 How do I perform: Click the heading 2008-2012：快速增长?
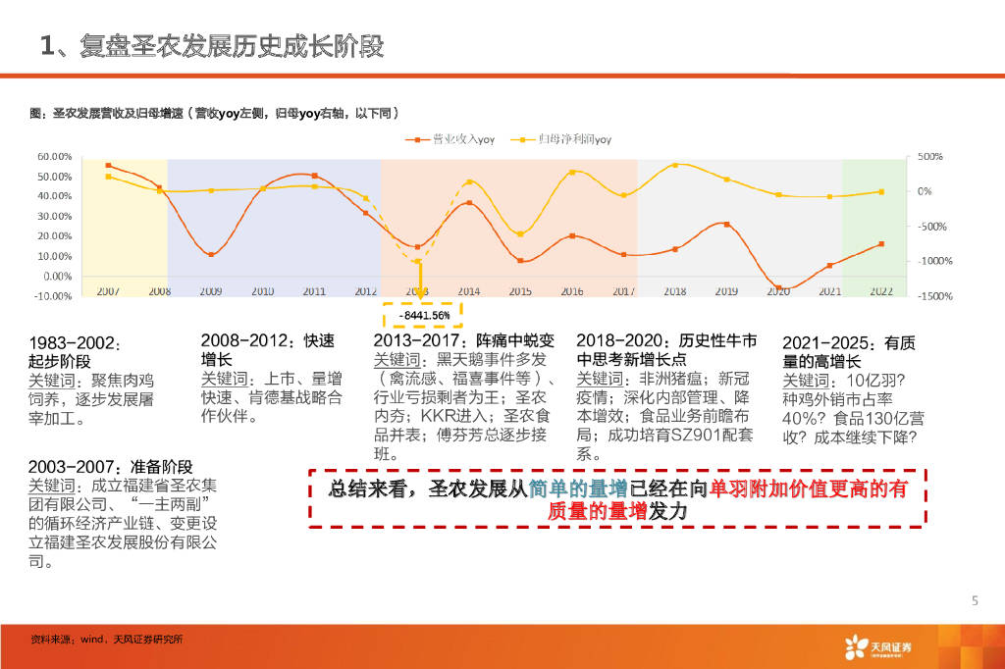click(x=267, y=350)
